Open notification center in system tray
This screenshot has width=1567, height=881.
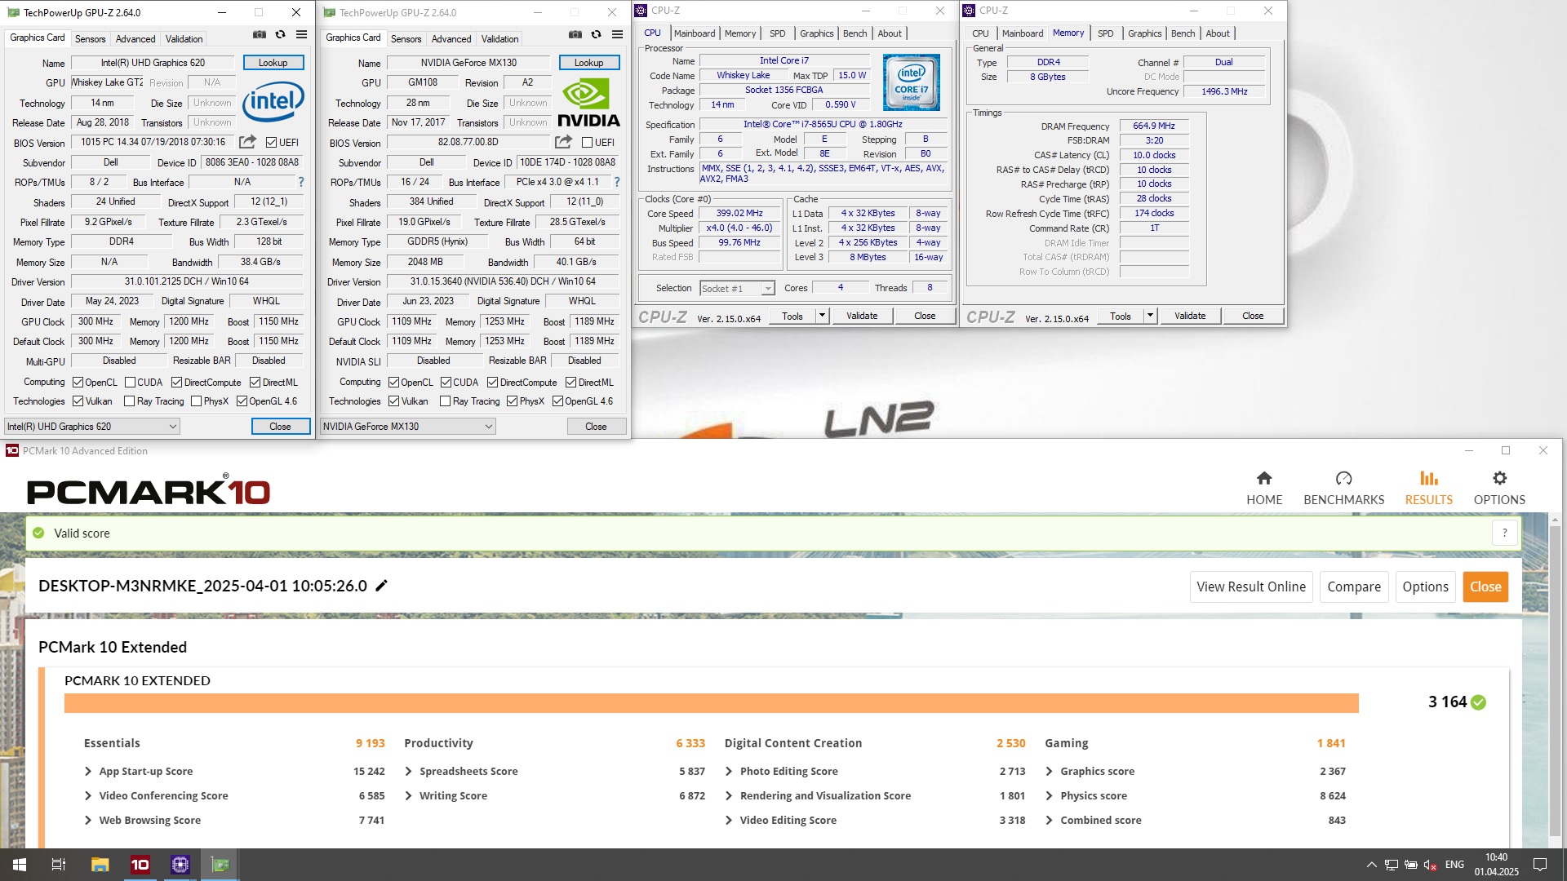(x=1540, y=865)
